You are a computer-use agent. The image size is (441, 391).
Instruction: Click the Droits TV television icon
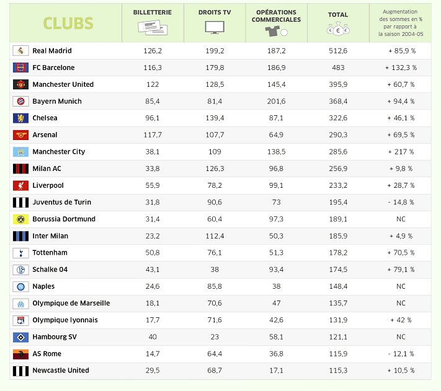pos(215,28)
